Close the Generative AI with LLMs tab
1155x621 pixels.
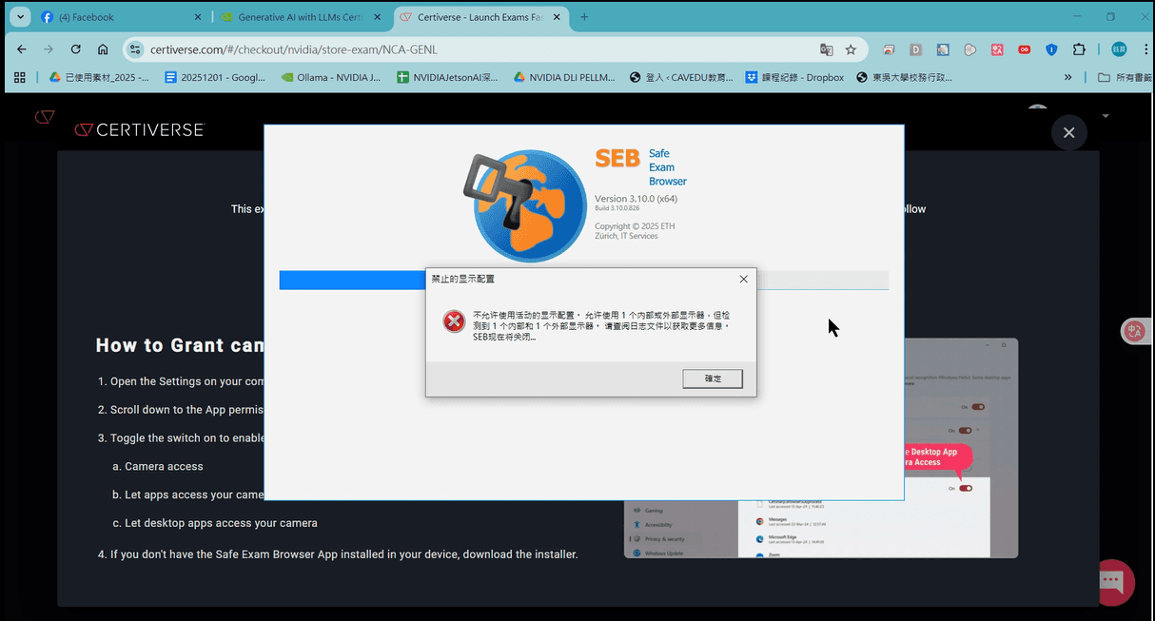(x=378, y=17)
